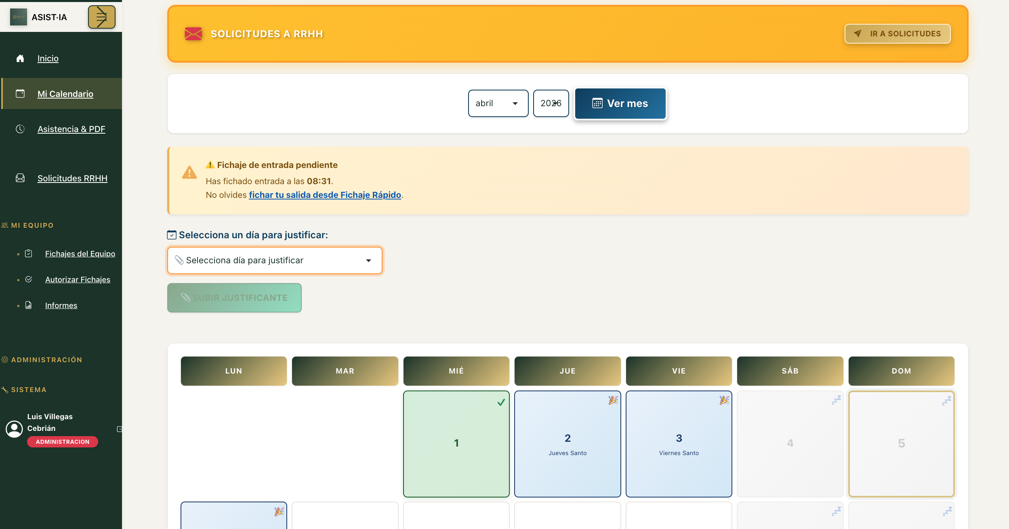
Task: Expand the 'Selecciona día para justificar' combo box
Action: point(275,260)
